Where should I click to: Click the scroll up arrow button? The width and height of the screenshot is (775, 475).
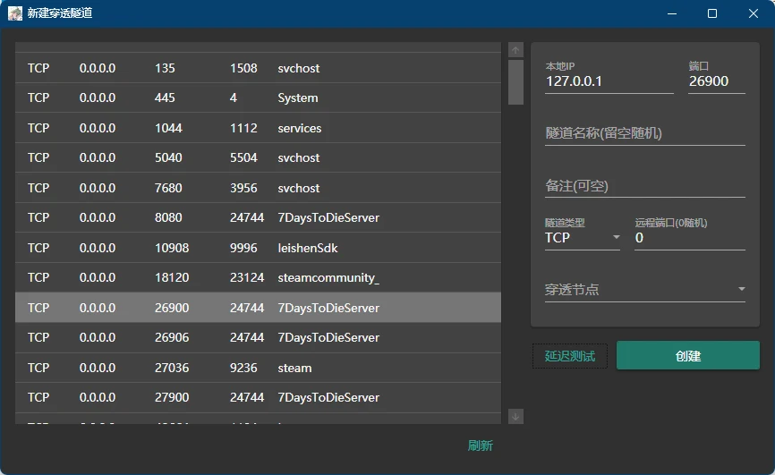(x=515, y=50)
